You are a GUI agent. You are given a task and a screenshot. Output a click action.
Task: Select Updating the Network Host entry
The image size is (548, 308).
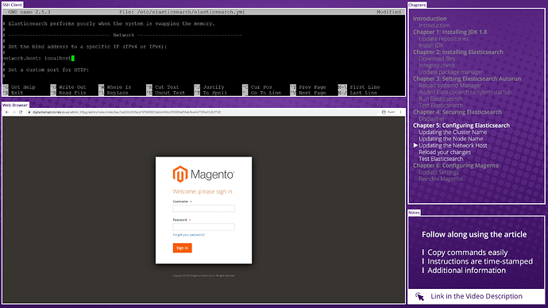pos(453,145)
